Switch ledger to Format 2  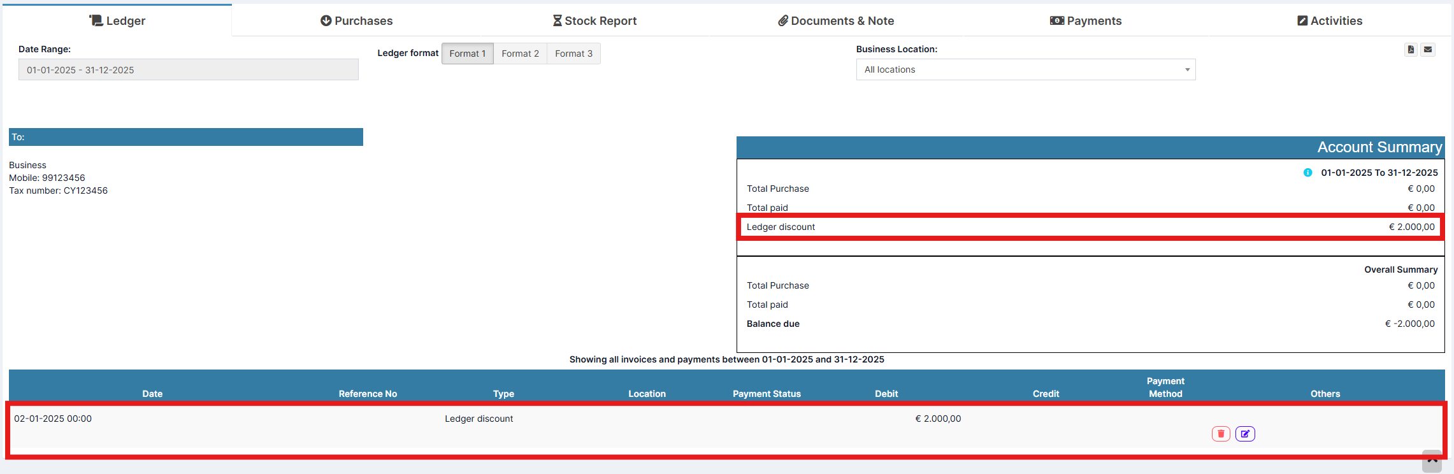tap(520, 54)
